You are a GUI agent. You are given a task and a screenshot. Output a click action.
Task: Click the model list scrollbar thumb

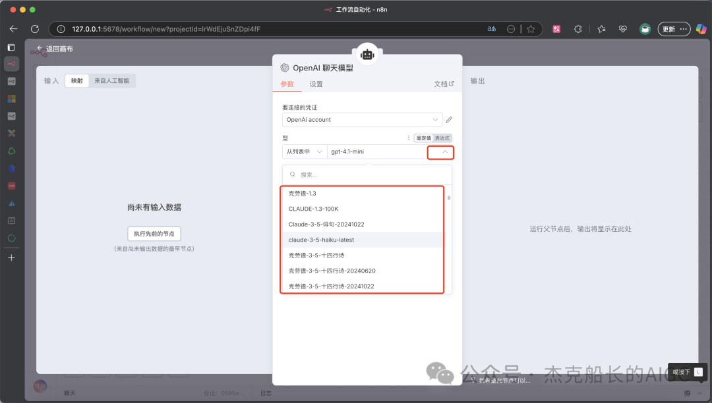pyautogui.click(x=449, y=198)
